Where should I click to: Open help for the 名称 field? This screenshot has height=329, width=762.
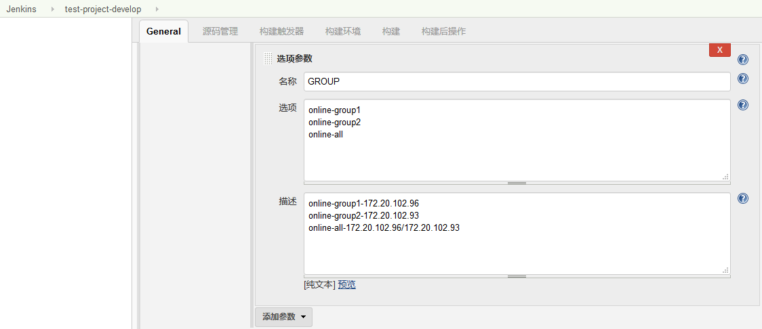pyautogui.click(x=742, y=79)
